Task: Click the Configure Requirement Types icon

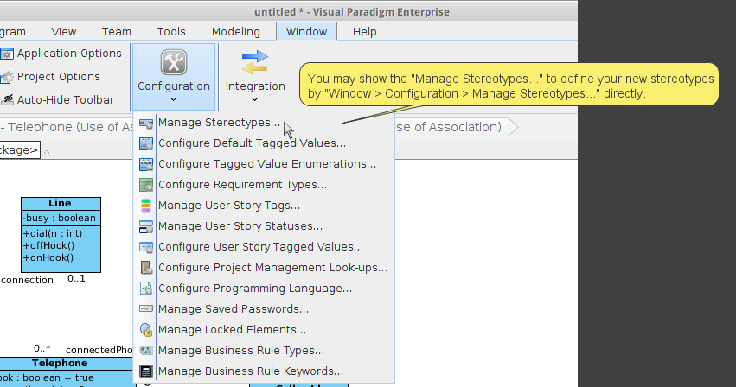Action: tap(146, 185)
